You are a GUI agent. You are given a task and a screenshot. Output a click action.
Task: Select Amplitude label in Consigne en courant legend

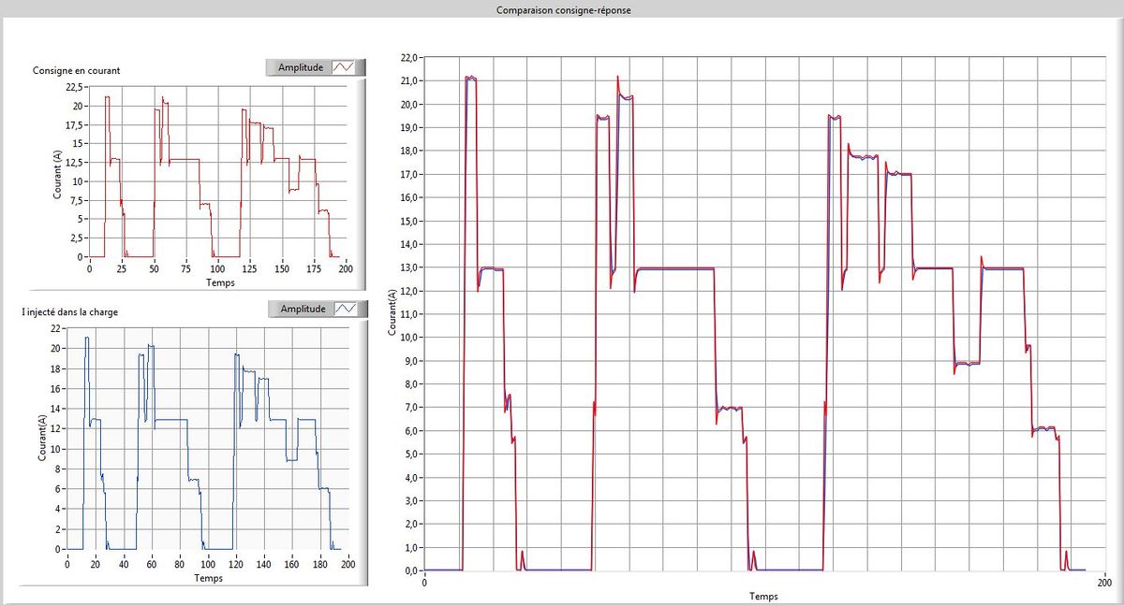tap(301, 67)
